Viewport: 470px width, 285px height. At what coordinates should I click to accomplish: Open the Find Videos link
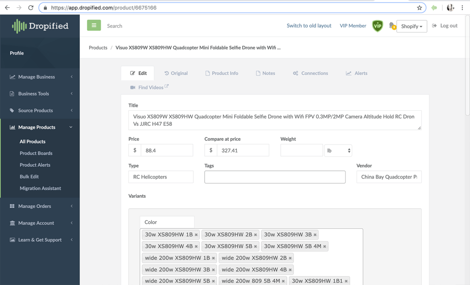(150, 87)
